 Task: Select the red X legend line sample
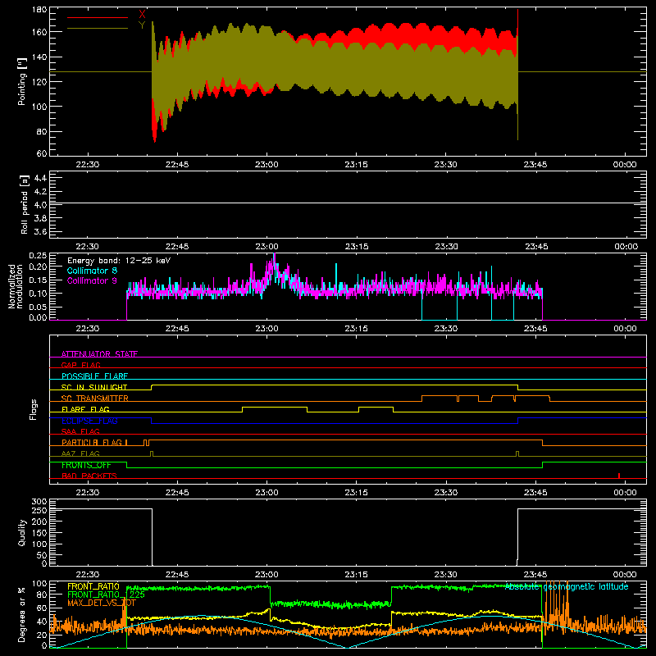pyautogui.click(x=98, y=17)
